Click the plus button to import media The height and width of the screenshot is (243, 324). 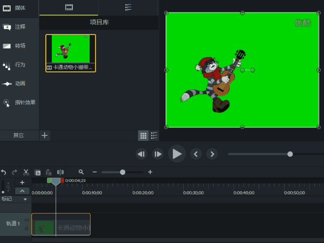44,136
